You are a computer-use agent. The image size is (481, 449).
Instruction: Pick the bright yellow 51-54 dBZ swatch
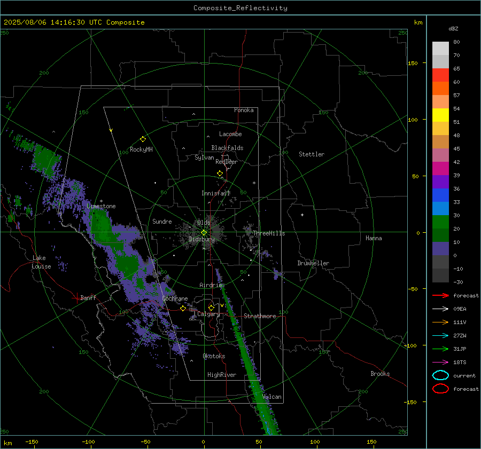click(440, 115)
